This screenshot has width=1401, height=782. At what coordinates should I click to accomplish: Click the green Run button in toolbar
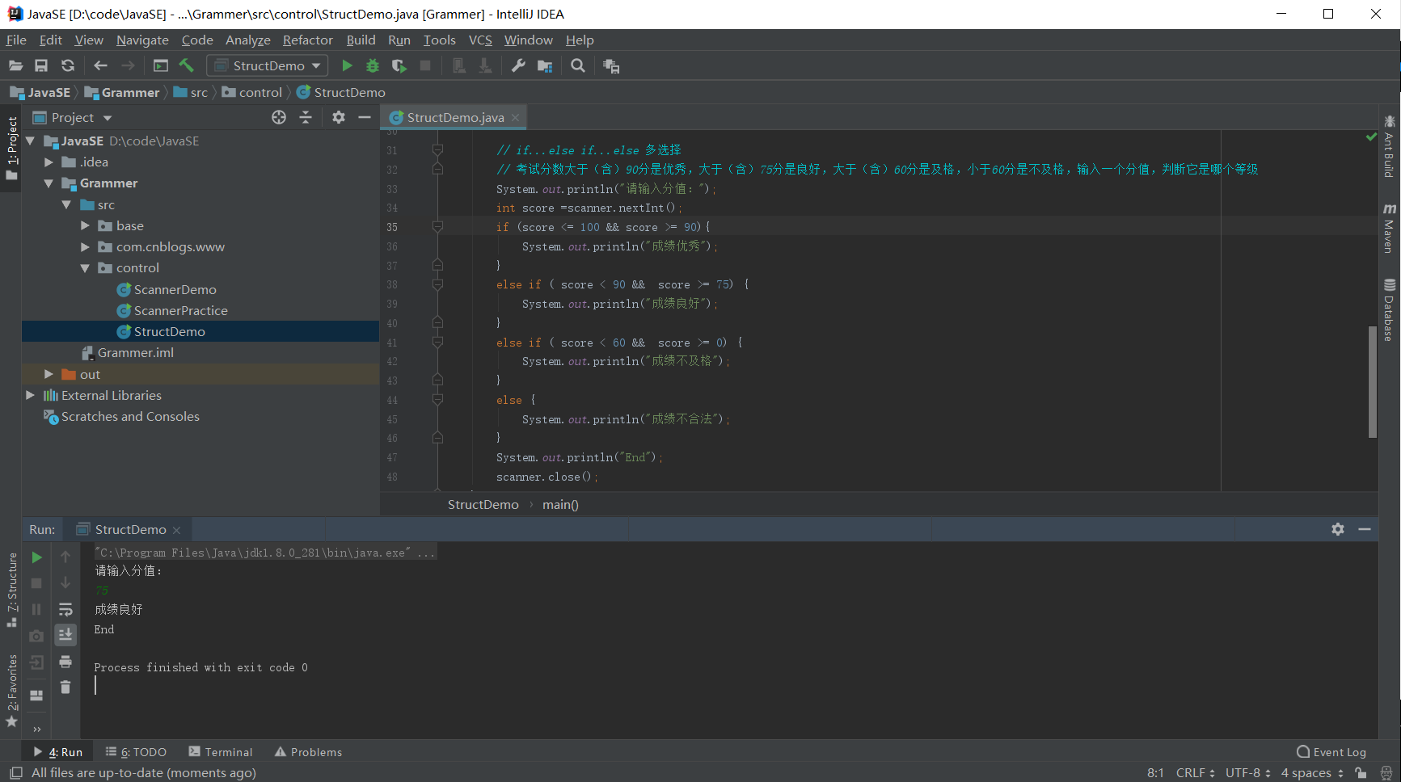coord(347,66)
